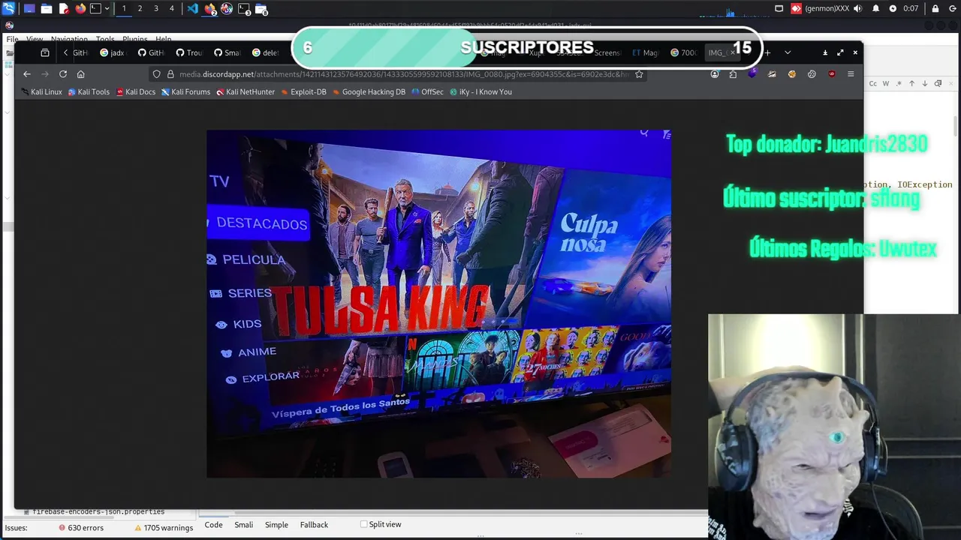Image resolution: width=961 pixels, height=540 pixels.
Task: Close the IMG_0080 tab
Action: click(733, 52)
